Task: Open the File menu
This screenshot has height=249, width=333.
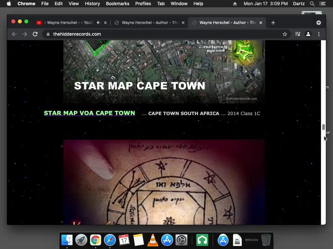Action: 45,4
